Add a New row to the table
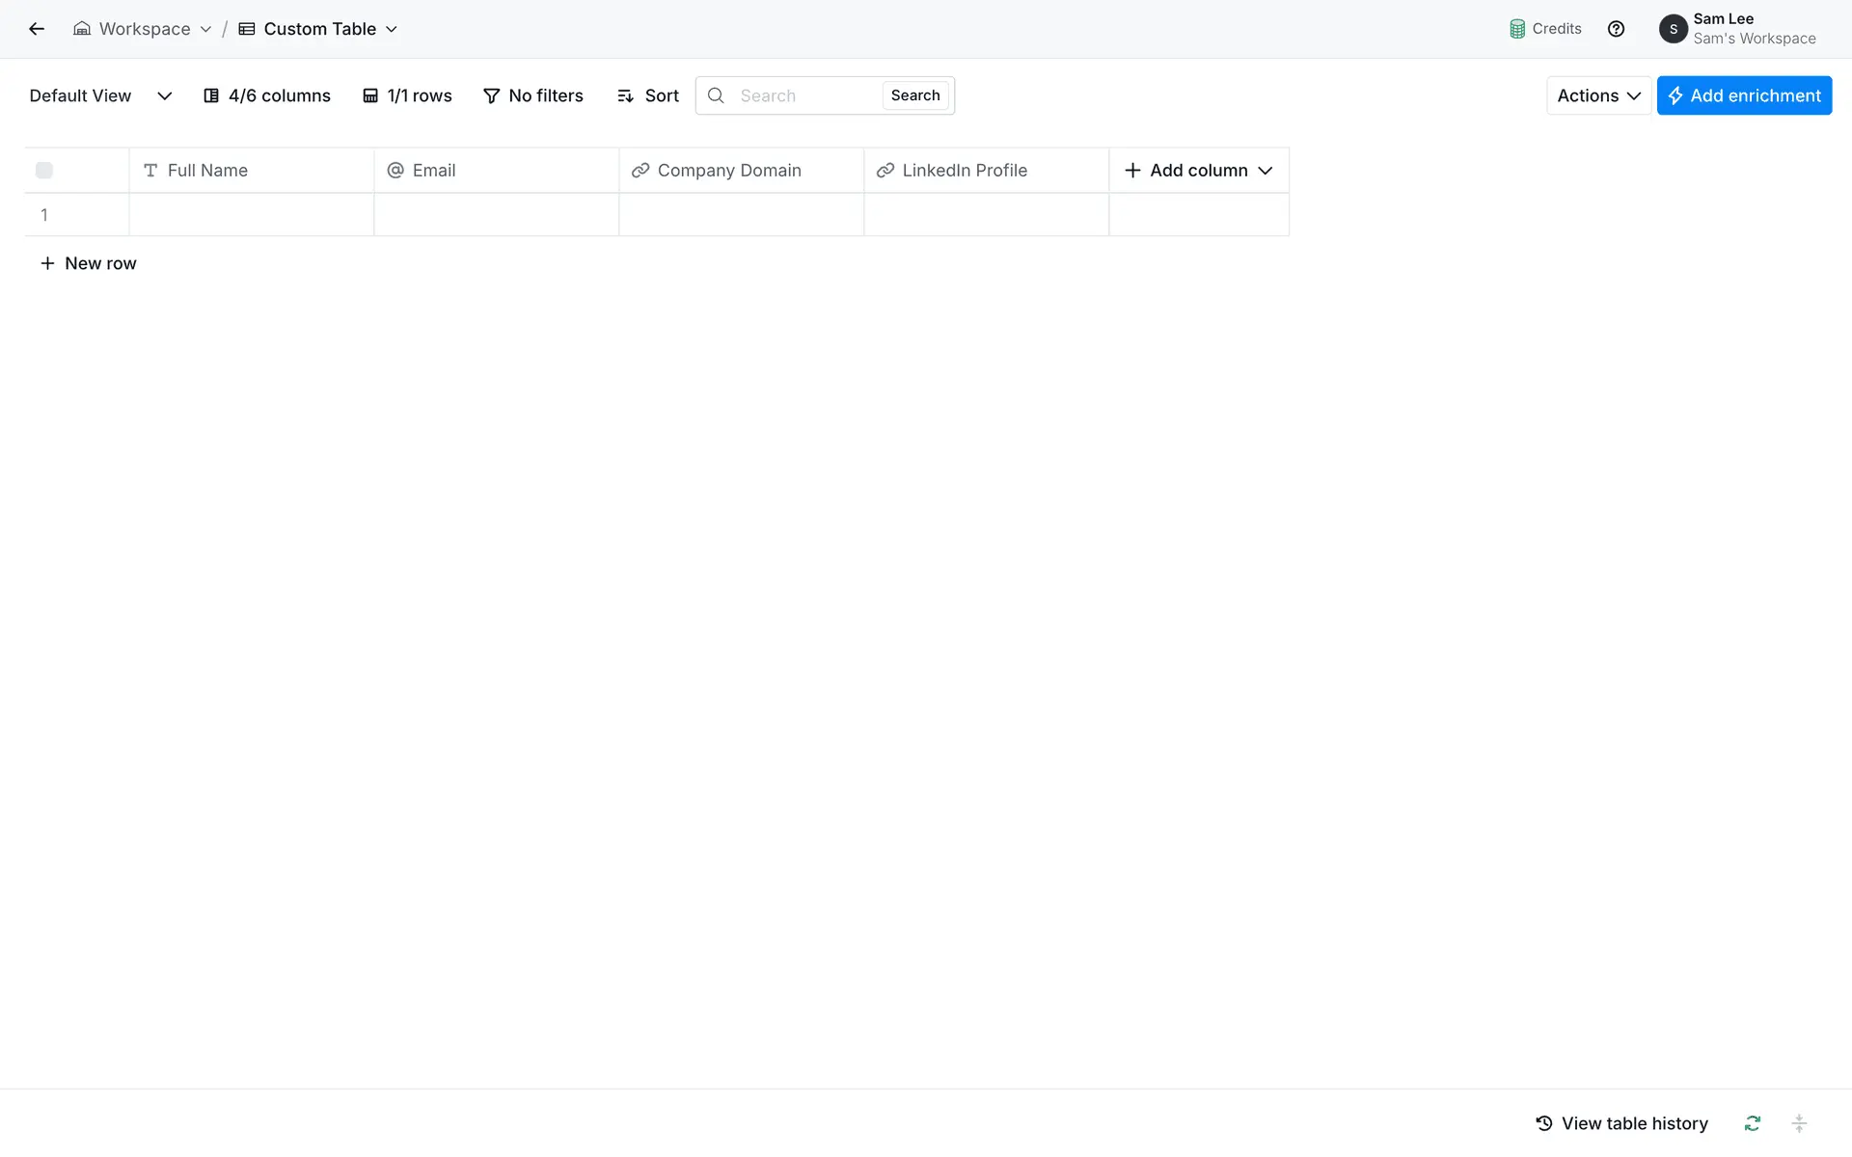Viewport: 1852px width, 1157px height. [89, 263]
